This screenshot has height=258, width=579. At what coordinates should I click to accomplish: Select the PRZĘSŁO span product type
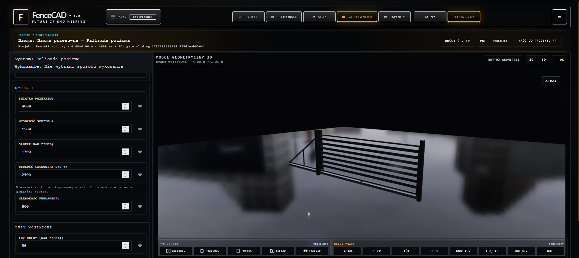click(x=312, y=251)
